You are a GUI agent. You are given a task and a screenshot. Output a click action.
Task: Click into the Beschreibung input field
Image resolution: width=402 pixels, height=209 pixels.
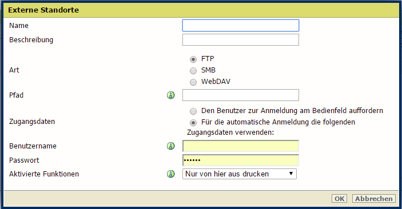[x=241, y=40]
